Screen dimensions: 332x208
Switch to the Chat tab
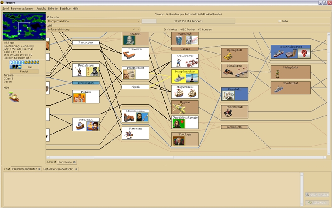(7, 169)
